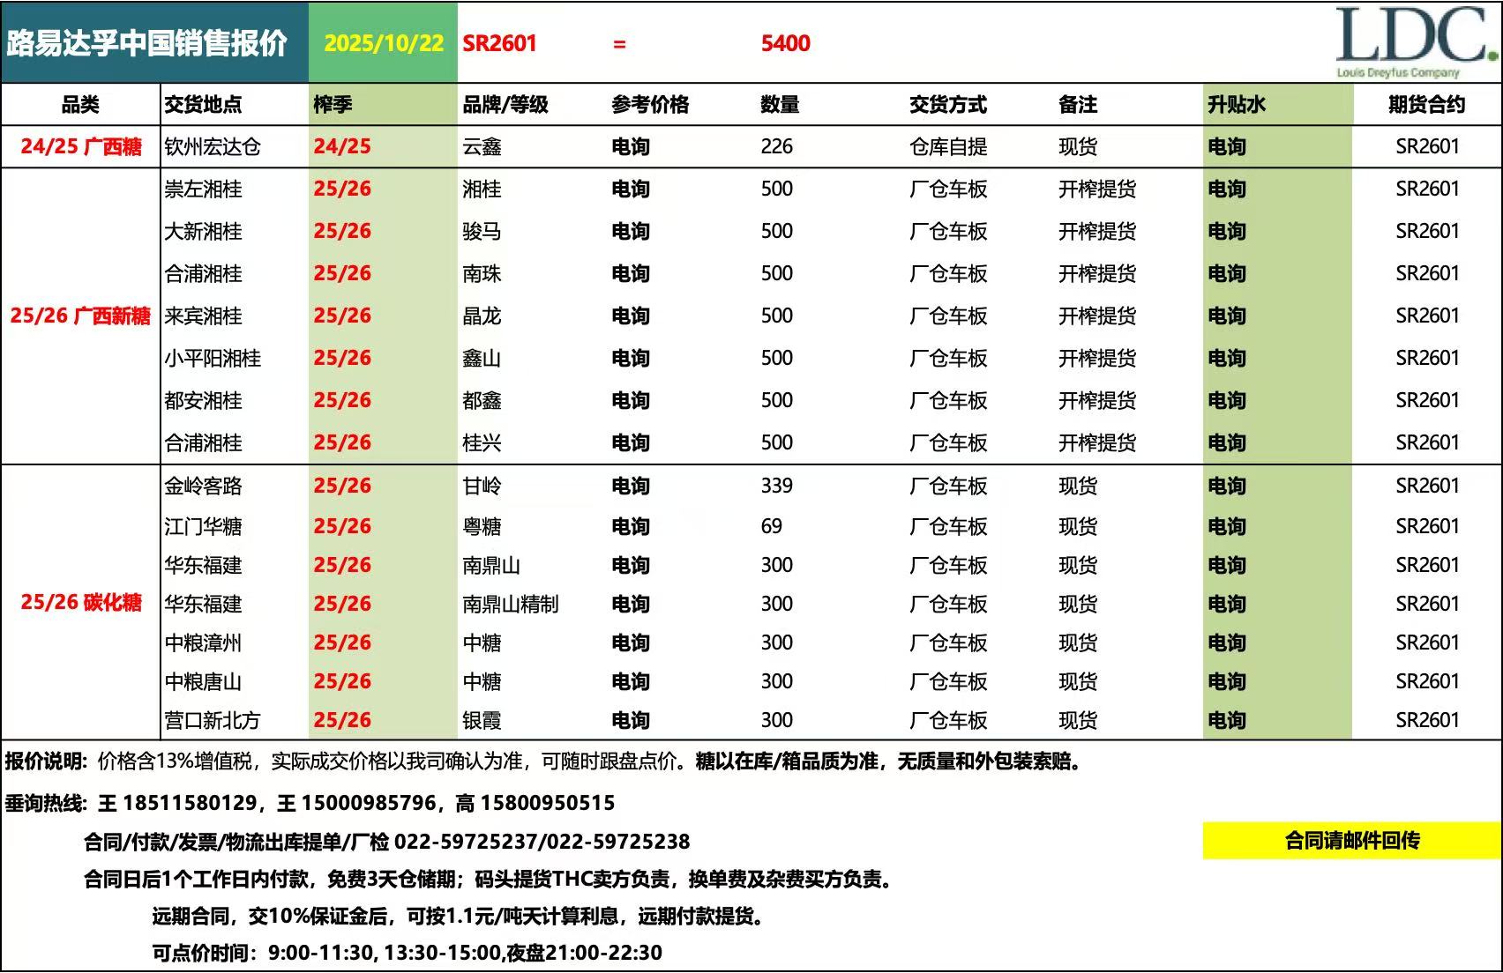The height and width of the screenshot is (973, 1503).
Task: Click the yellow 合同请邮件回传 box
Action: pos(1351,841)
